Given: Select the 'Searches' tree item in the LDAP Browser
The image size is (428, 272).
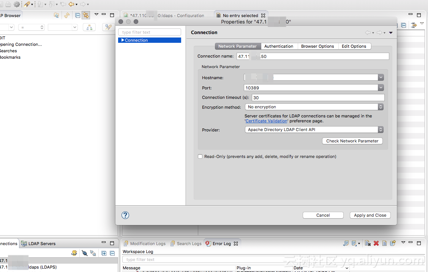Looking at the screenshot, I should point(8,51).
